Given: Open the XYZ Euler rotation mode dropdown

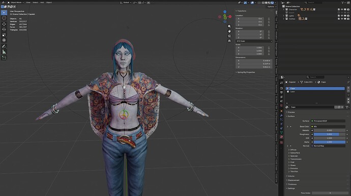Looking at the screenshot, I should pyautogui.click(x=254, y=41).
